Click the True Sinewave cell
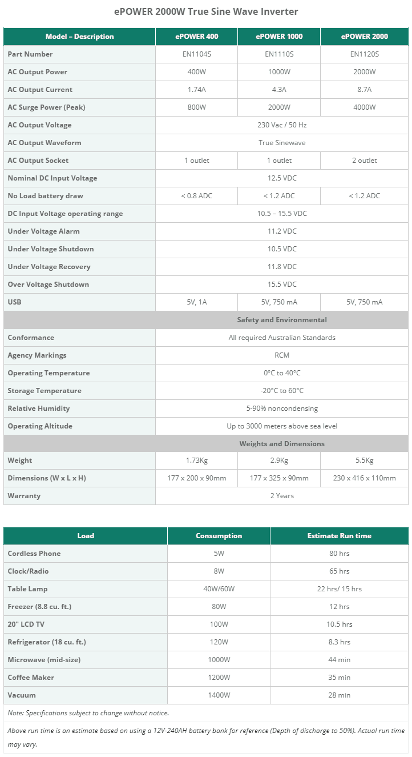 click(x=282, y=143)
